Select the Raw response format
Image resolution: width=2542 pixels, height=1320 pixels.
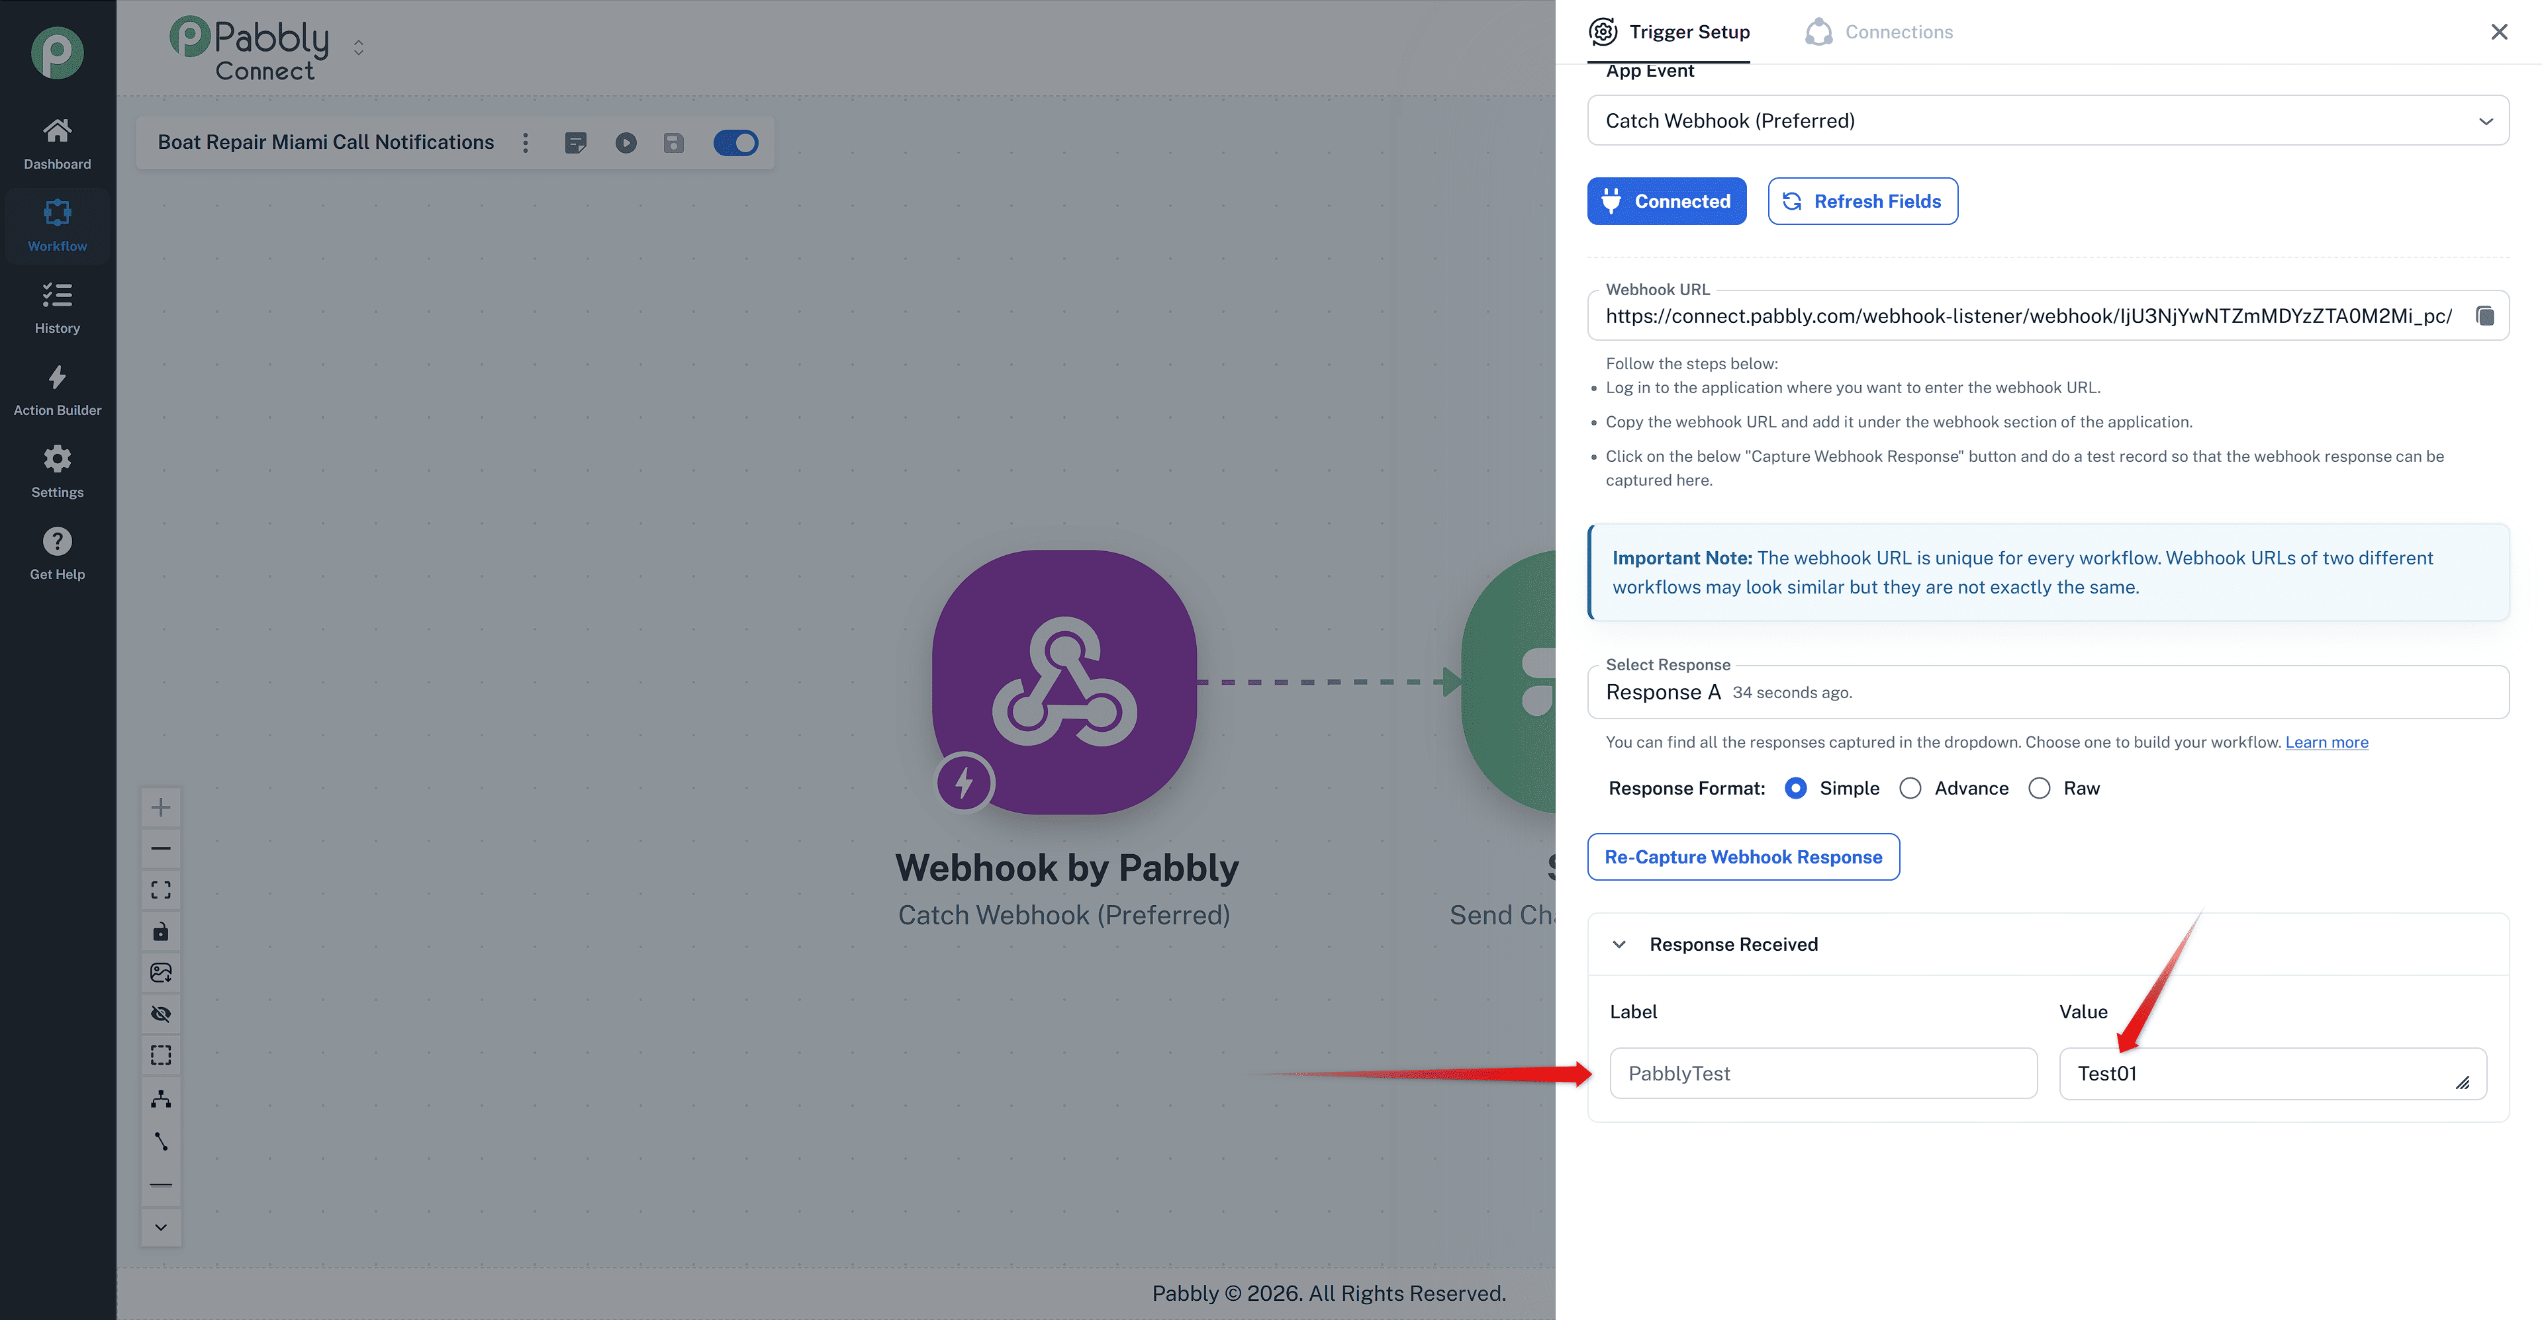[2040, 788]
